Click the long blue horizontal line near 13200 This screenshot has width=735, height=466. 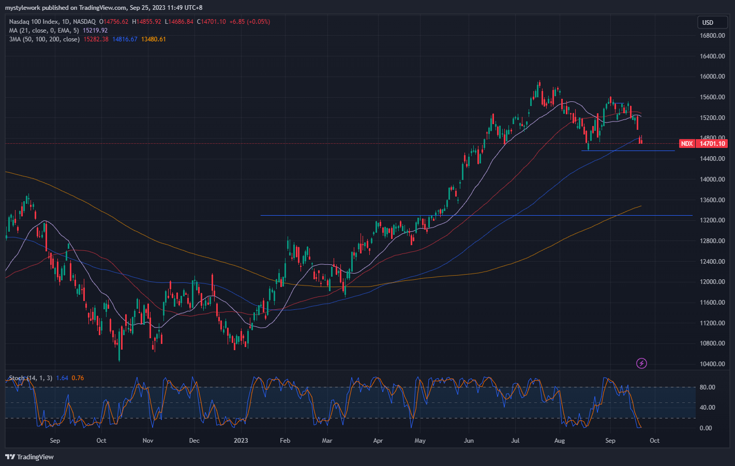coord(476,215)
